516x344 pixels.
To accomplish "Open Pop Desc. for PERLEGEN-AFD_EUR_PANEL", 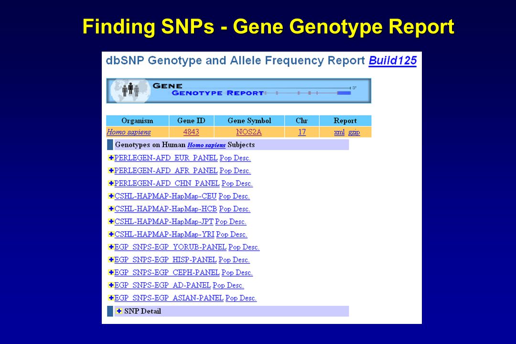I will (235, 158).
